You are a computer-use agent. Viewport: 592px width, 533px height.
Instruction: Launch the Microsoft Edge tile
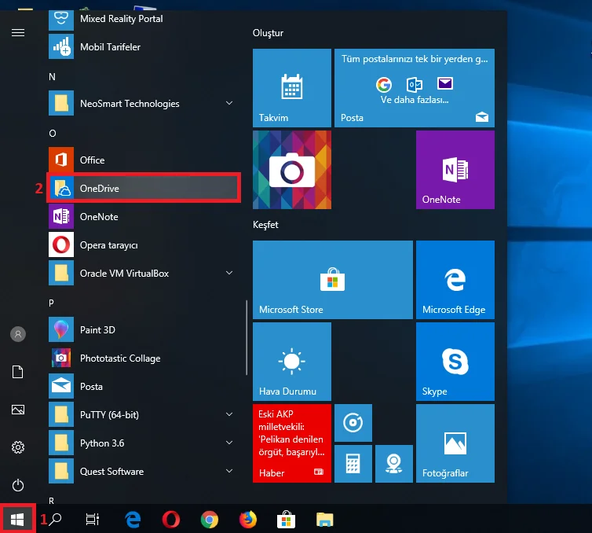click(455, 280)
